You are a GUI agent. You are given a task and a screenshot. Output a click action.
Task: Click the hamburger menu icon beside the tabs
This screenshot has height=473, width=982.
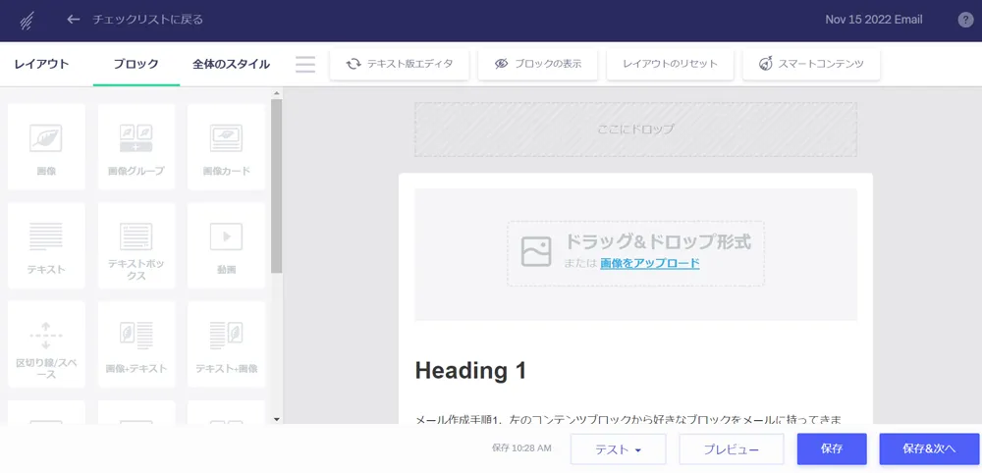coord(305,64)
